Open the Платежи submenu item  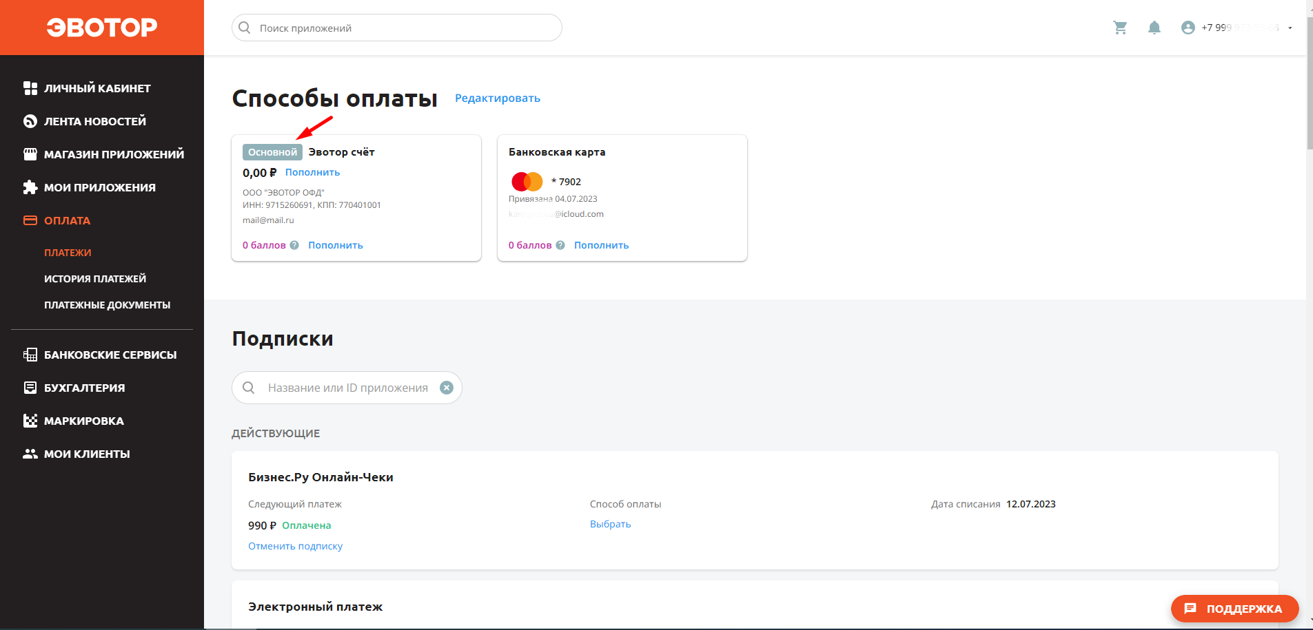click(68, 253)
